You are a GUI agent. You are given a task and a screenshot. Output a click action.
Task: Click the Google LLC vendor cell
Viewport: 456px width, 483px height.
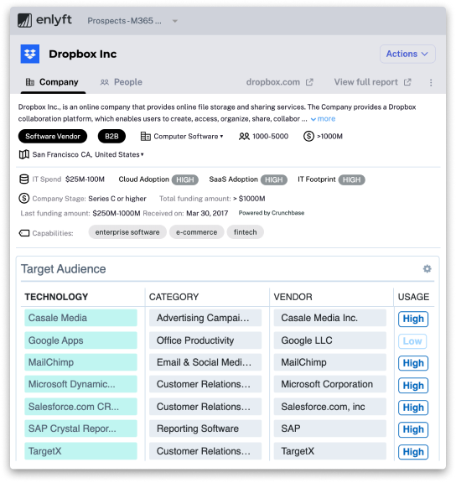(x=329, y=340)
